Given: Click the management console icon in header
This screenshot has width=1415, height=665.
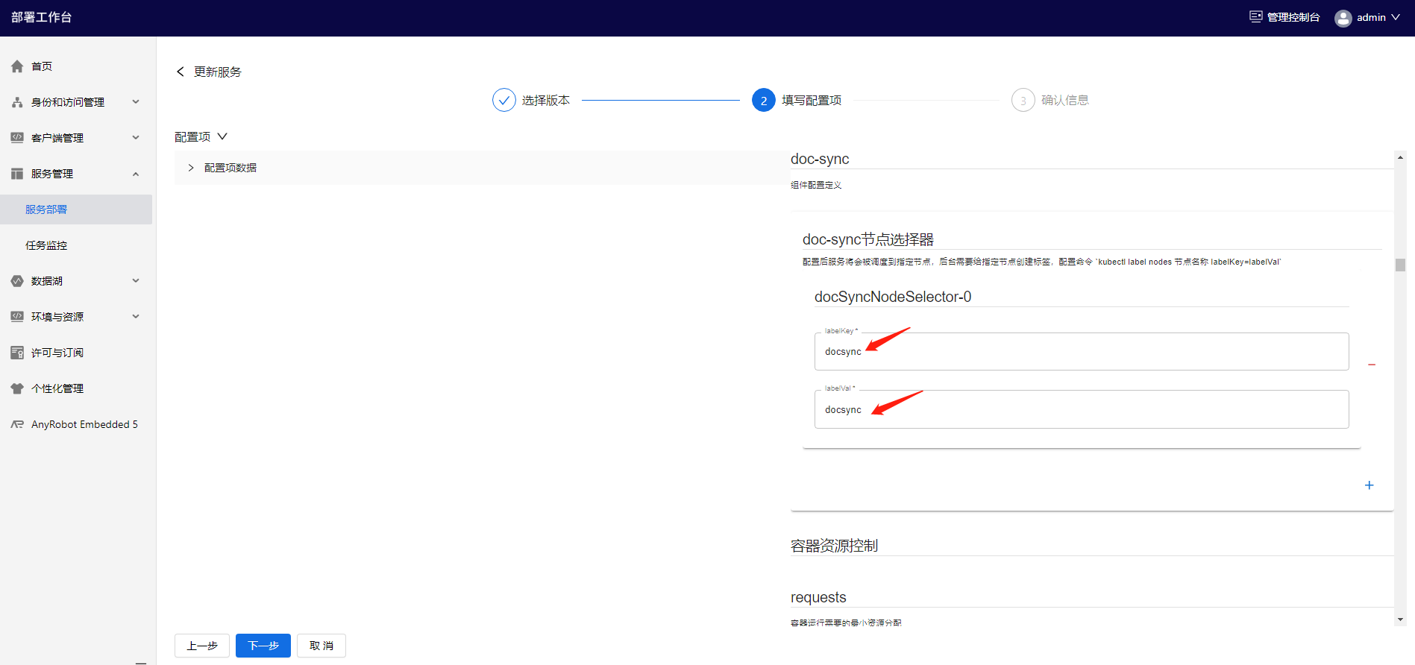Looking at the screenshot, I should coord(1256,16).
